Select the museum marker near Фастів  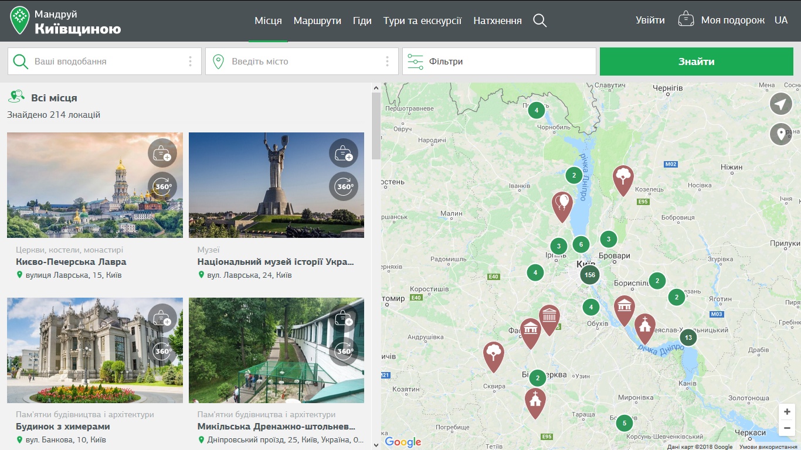click(531, 333)
